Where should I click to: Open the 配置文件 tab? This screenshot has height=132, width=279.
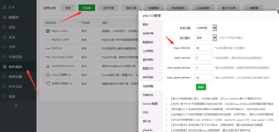pos(151,68)
